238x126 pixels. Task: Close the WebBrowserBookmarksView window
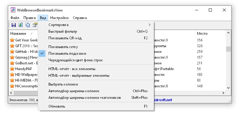pyautogui.click(x=224, y=10)
